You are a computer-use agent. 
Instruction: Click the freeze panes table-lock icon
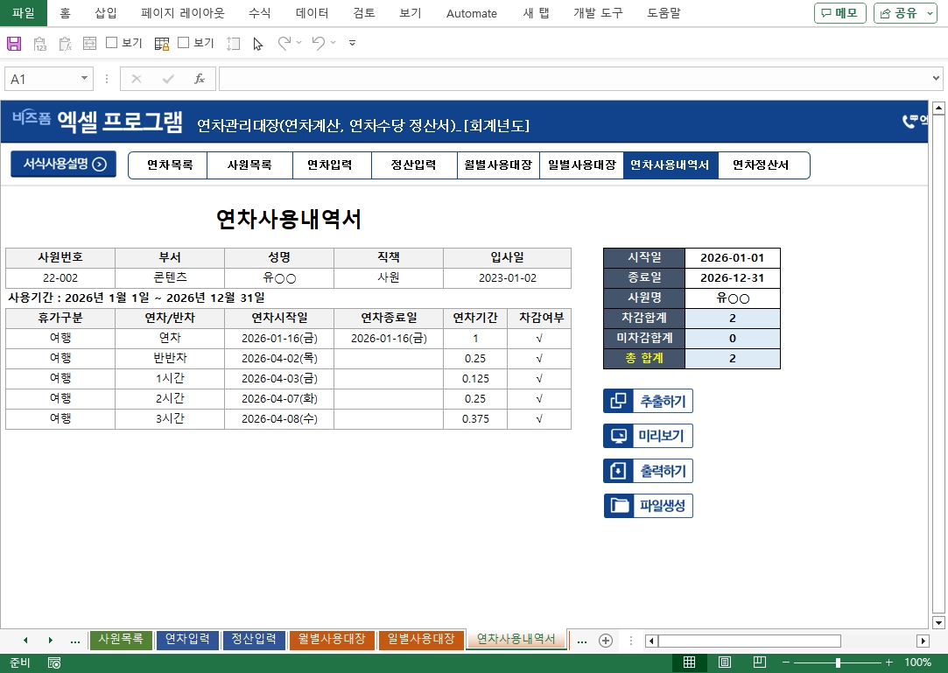(x=162, y=43)
